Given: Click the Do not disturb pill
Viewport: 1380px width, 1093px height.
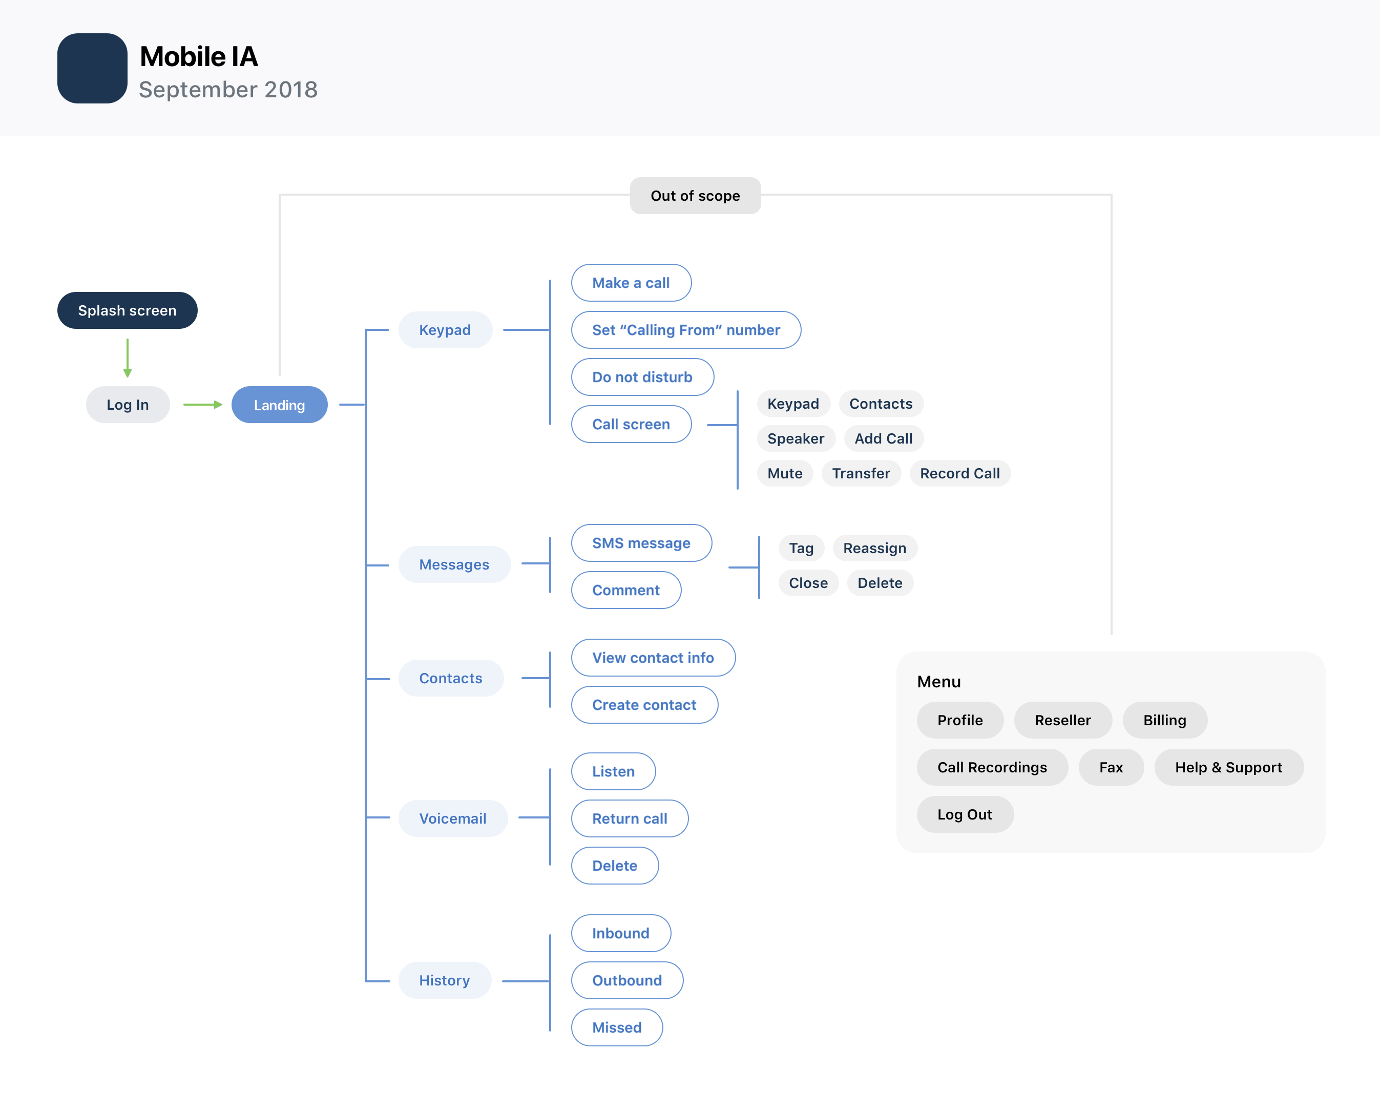Looking at the screenshot, I should coord(642,377).
